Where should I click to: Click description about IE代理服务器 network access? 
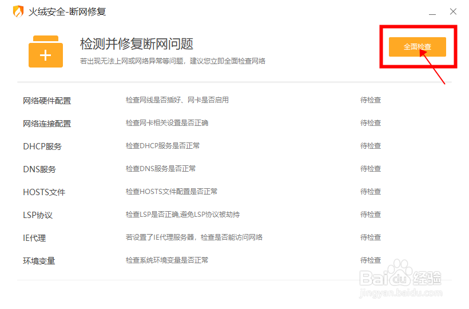[194, 237]
